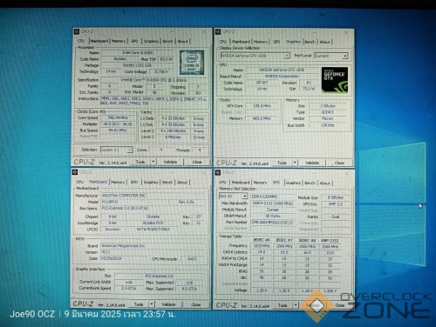Switch to Bench tab in Graphics window
The height and width of the screenshot is (327, 436).
(310, 42)
